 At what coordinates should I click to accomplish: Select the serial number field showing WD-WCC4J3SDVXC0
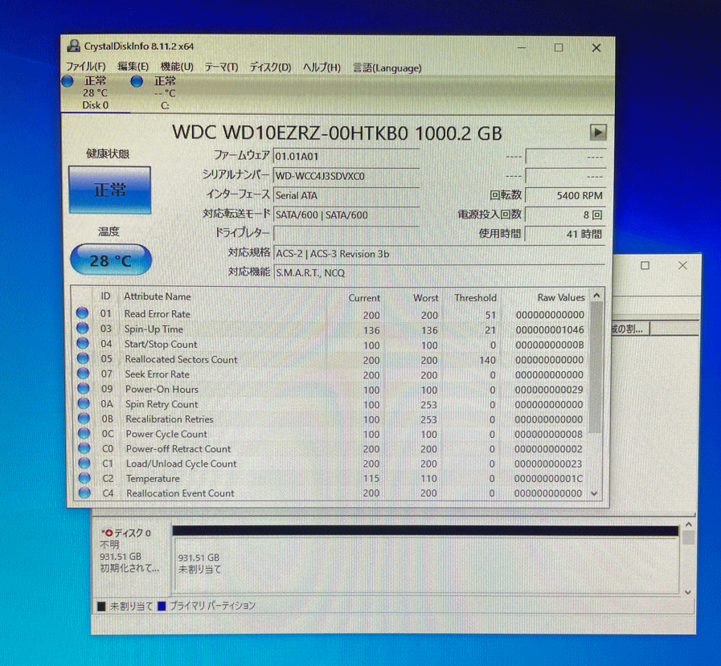346,175
